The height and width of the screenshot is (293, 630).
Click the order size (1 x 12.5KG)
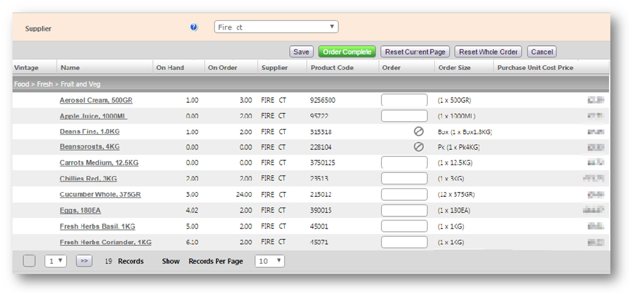pos(455,163)
